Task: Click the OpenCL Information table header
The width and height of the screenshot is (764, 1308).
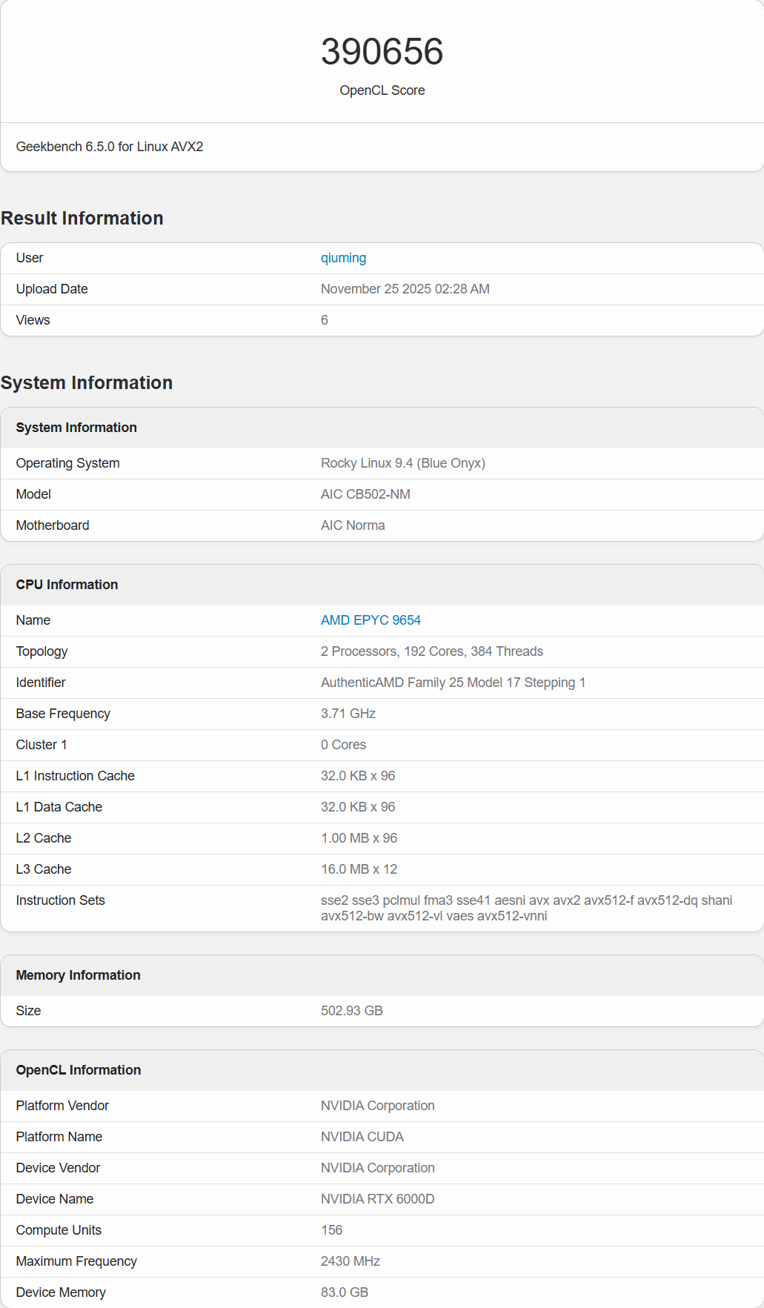Action: point(79,1070)
